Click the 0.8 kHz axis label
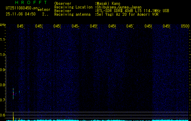 [2, 85]
